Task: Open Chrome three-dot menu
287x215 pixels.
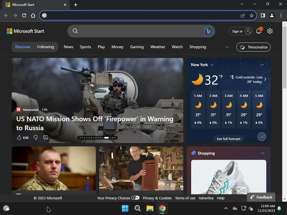Action: [281, 16]
